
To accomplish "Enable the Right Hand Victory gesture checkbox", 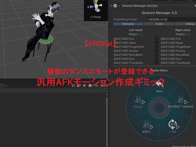I will click(156, 51).
